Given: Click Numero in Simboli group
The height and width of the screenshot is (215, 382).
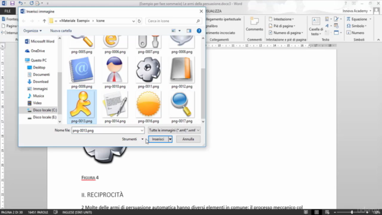Looking at the screenshot, I should tap(356, 33).
